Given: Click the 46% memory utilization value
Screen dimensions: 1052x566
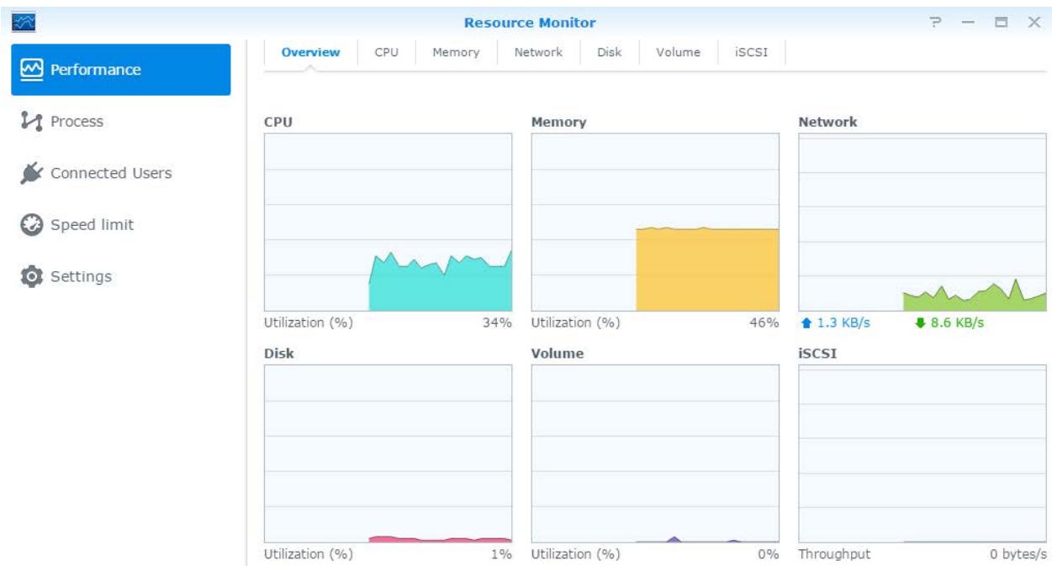Looking at the screenshot, I should 764,323.
